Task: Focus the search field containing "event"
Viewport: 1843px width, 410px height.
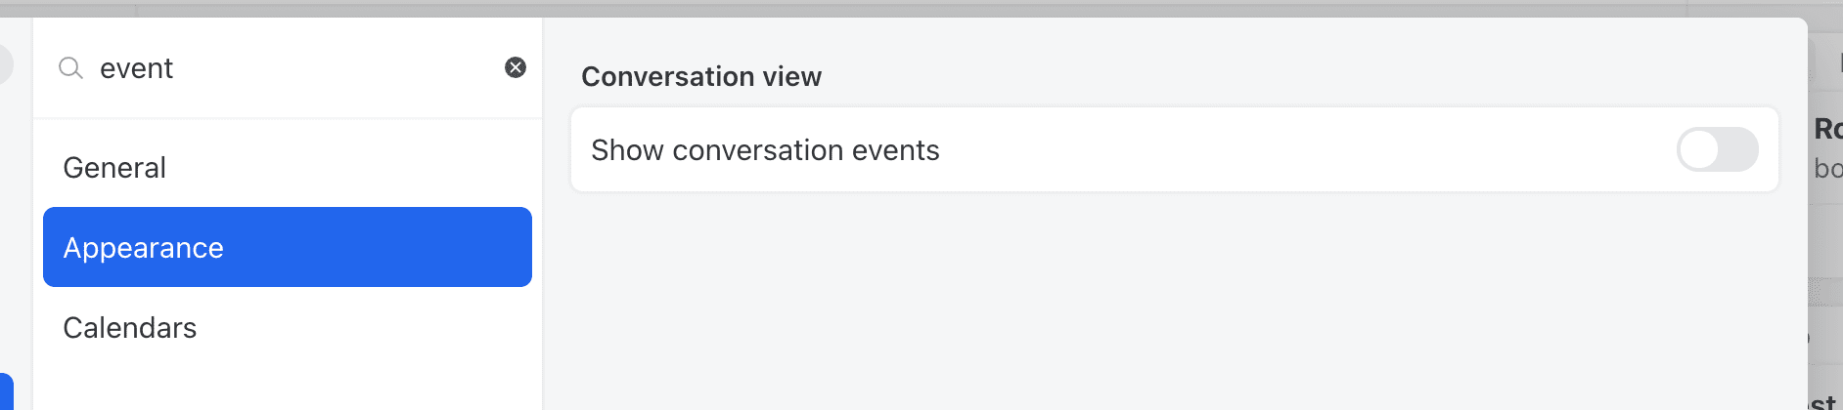Action: pyautogui.click(x=293, y=68)
